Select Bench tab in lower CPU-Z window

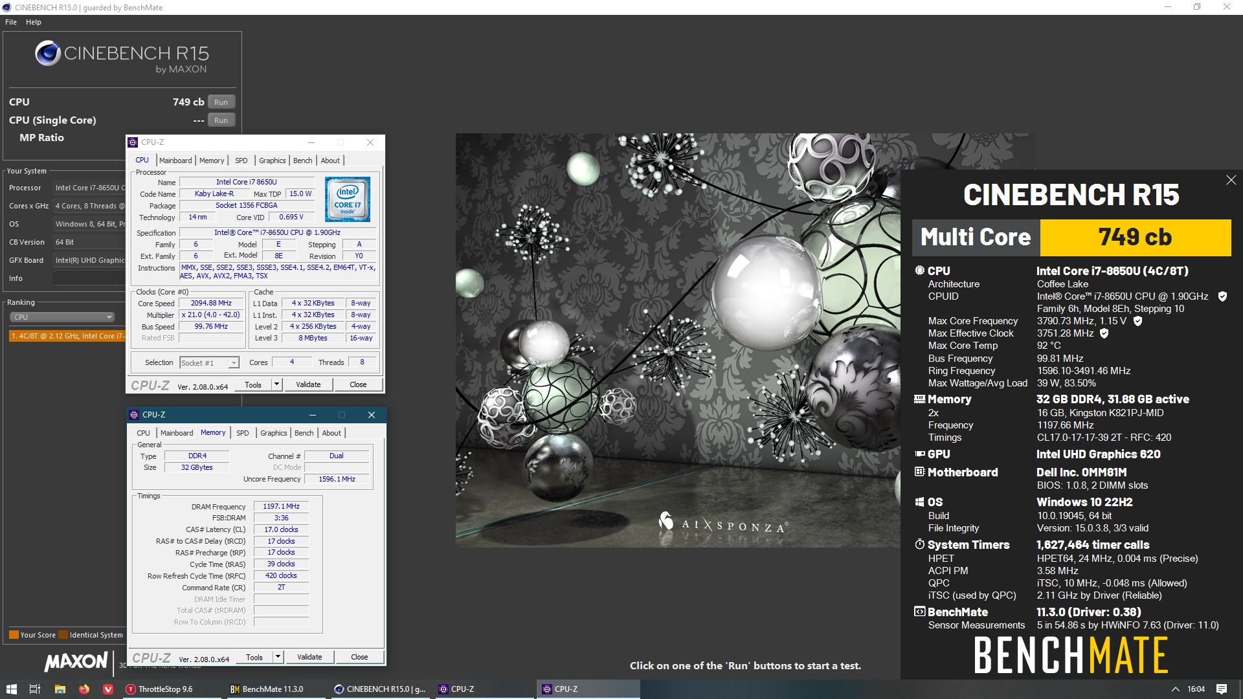(304, 433)
